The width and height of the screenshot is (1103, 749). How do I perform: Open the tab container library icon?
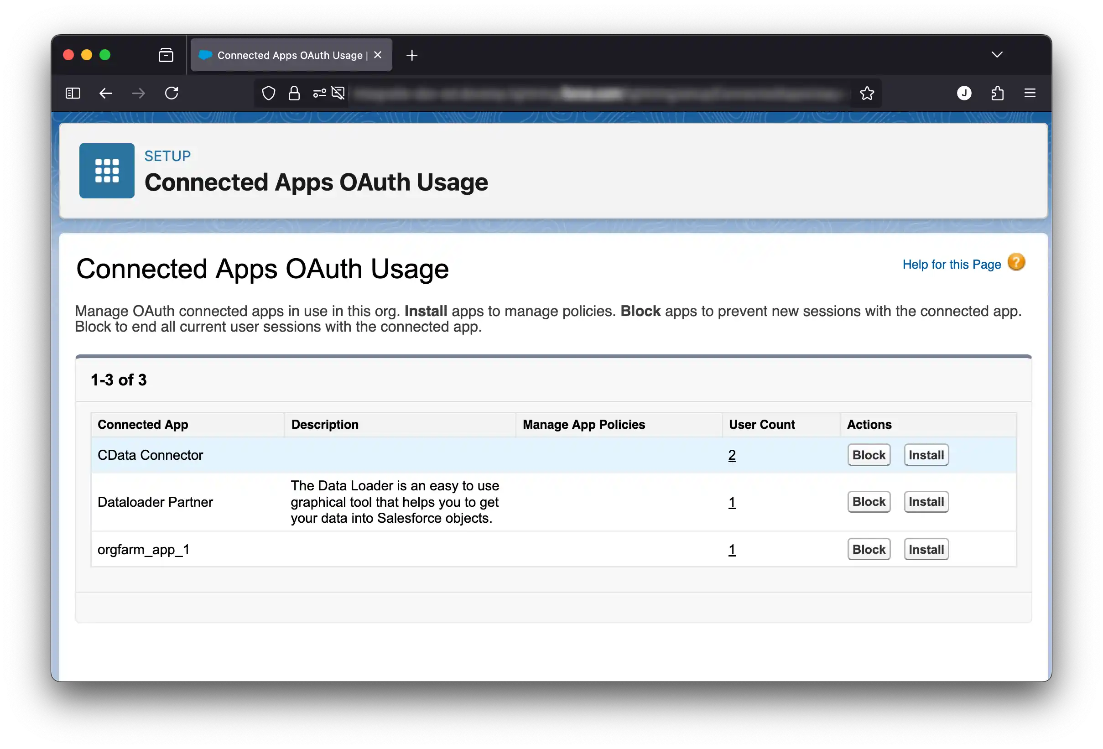pos(166,55)
